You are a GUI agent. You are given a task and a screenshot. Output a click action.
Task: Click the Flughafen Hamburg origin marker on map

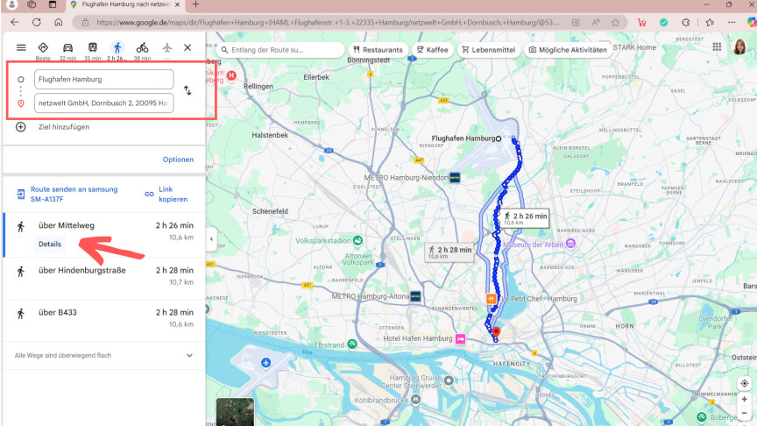click(x=499, y=138)
